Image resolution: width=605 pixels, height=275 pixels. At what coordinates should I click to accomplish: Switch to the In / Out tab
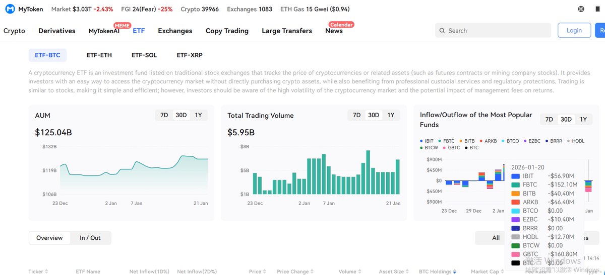(x=90, y=238)
